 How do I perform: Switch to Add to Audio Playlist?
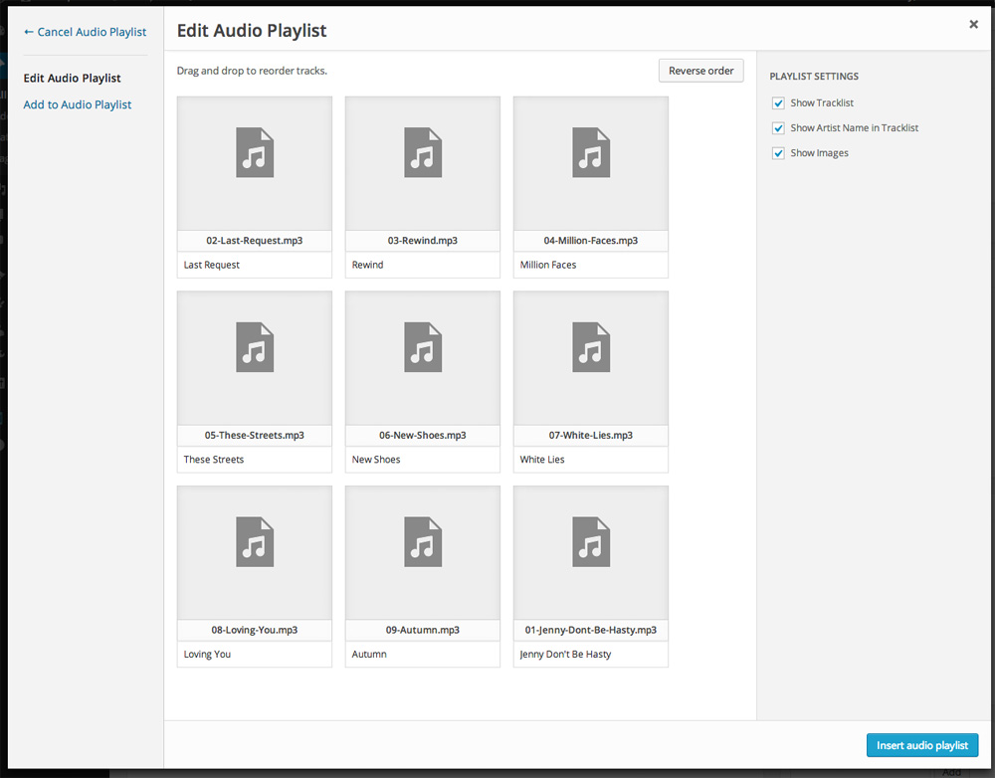point(77,103)
